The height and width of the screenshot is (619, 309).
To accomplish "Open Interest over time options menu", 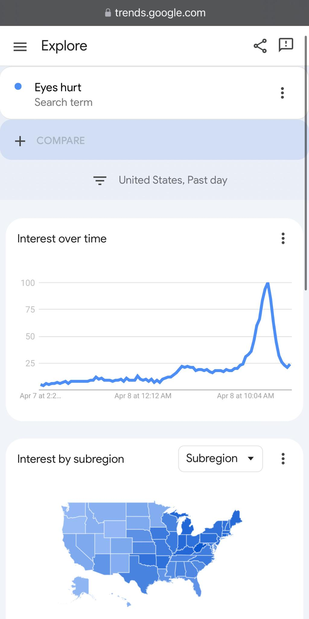I will [283, 238].
